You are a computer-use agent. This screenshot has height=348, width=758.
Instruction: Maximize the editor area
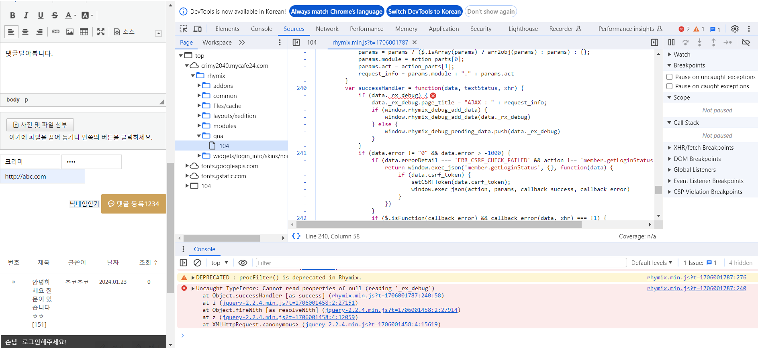[x=101, y=32]
